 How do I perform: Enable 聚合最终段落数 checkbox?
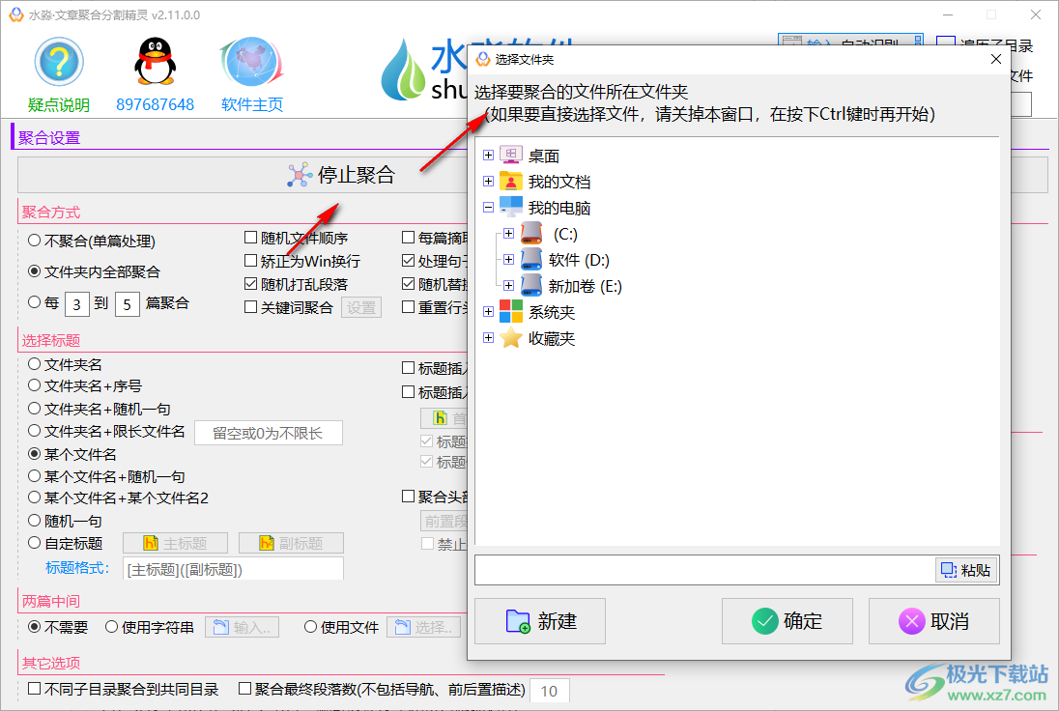point(382,689)
